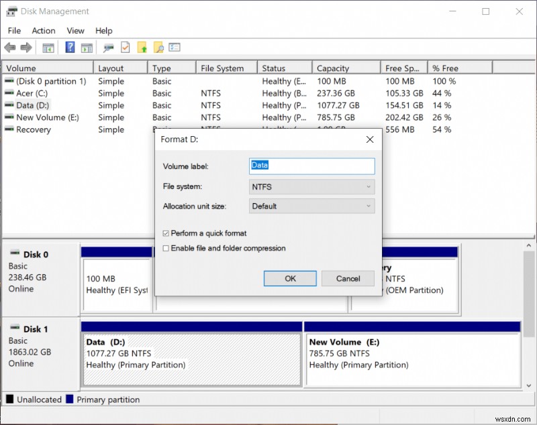Open the Allocation unit size dropdown
The image size is (537, 425).
pos(311,206)
